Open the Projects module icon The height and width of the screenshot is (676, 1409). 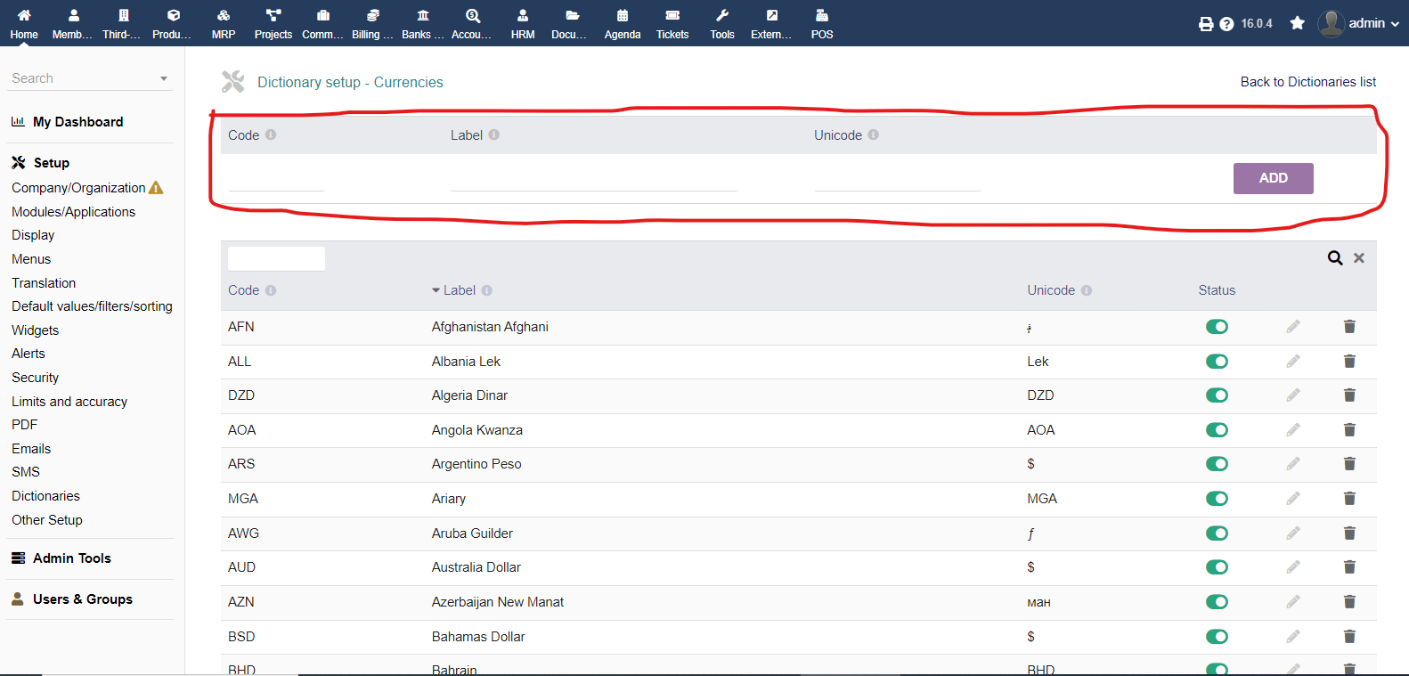[x=273, y=15]
